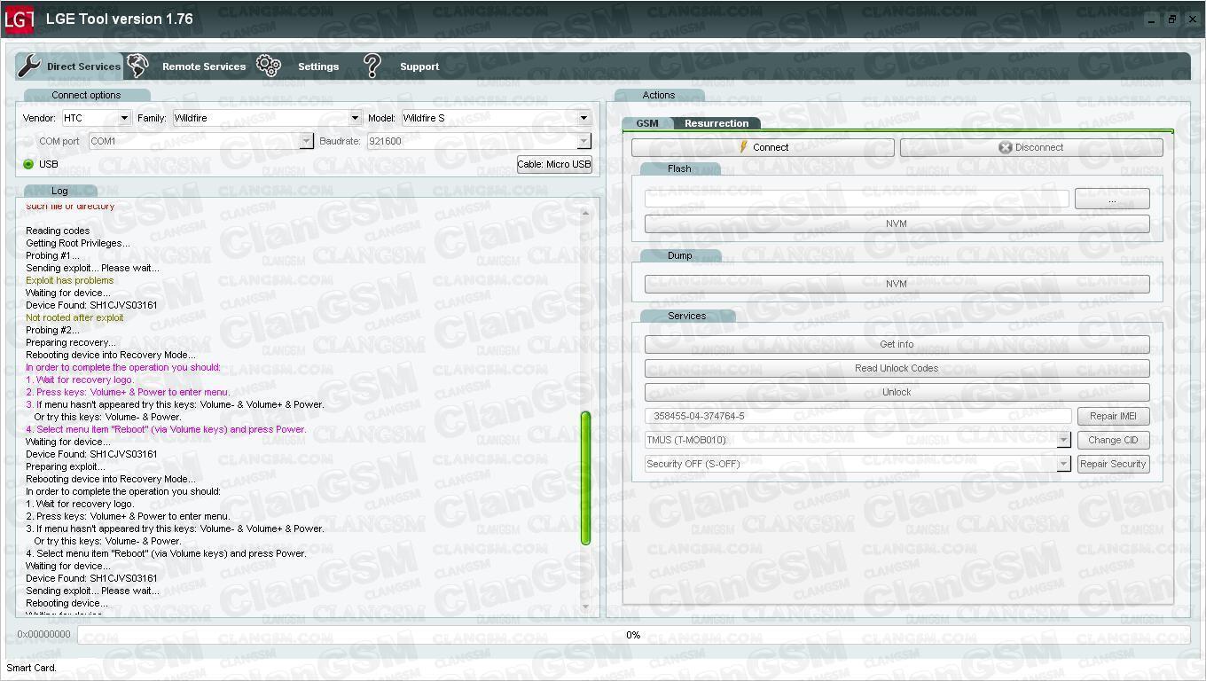Open the Model dropdown showing Wildfire S
1206x681 pixels.
pyautogui.click(x=496, y=118)
